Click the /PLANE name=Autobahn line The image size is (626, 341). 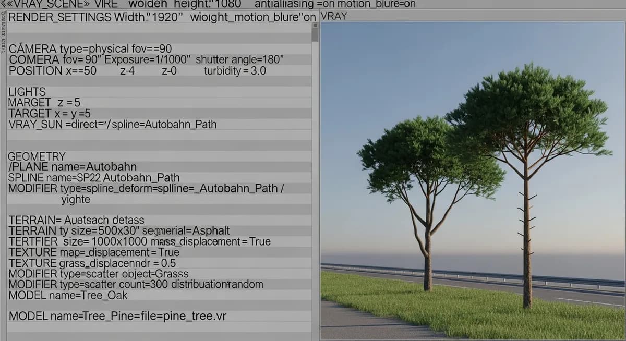tap(73, 167)
